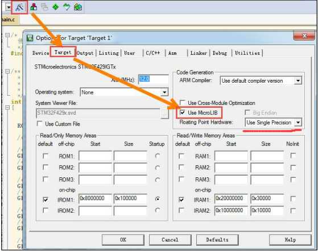This screenshot has width=318, height=252.
Task: Check the Use Custom File option
Action: [x=40, y=124]
